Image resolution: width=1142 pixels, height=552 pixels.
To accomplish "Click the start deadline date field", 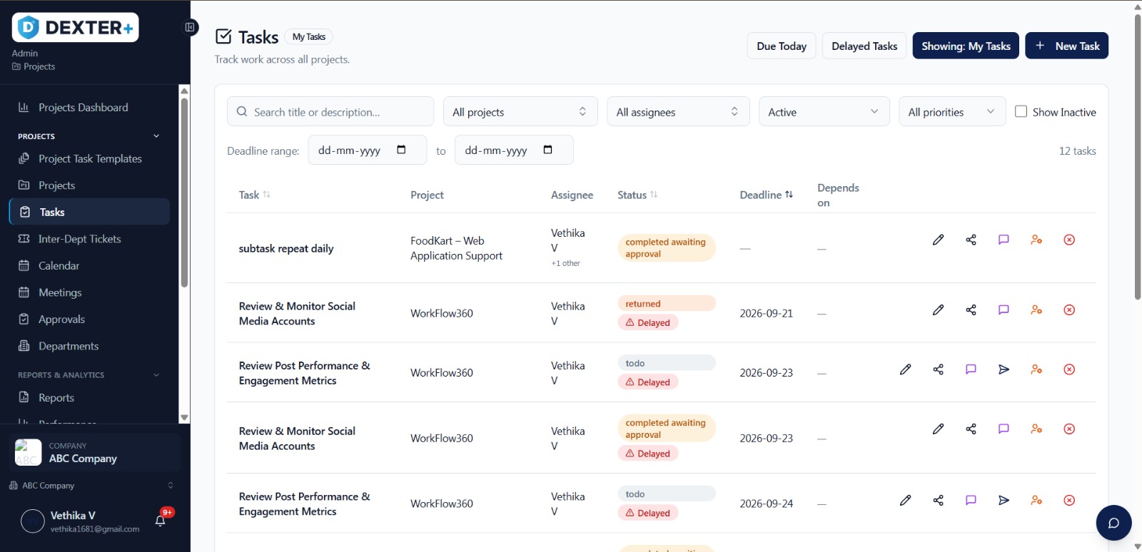I will pos(368,150).
